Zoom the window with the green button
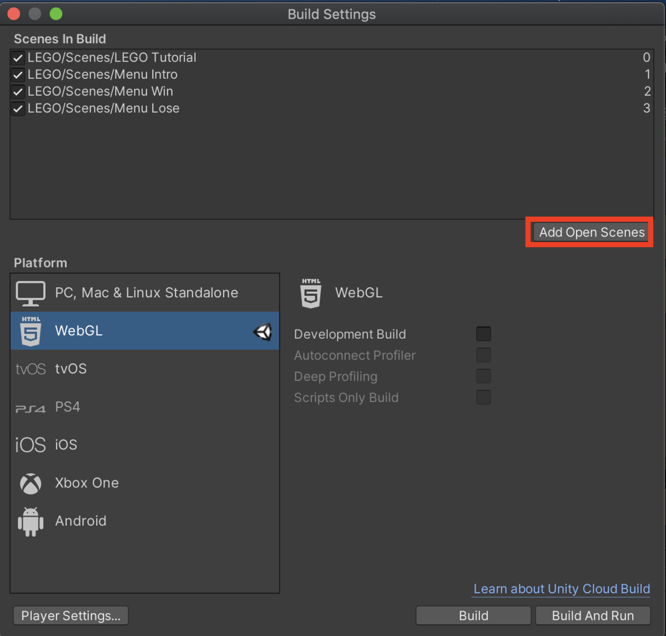Image resolution: width=666 pixels, height=636 pixels. [56, 14]
